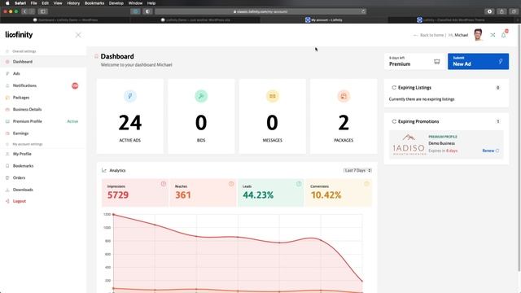Click the Orders icon in sidebar
521x293 pixels.
[7, 177]
